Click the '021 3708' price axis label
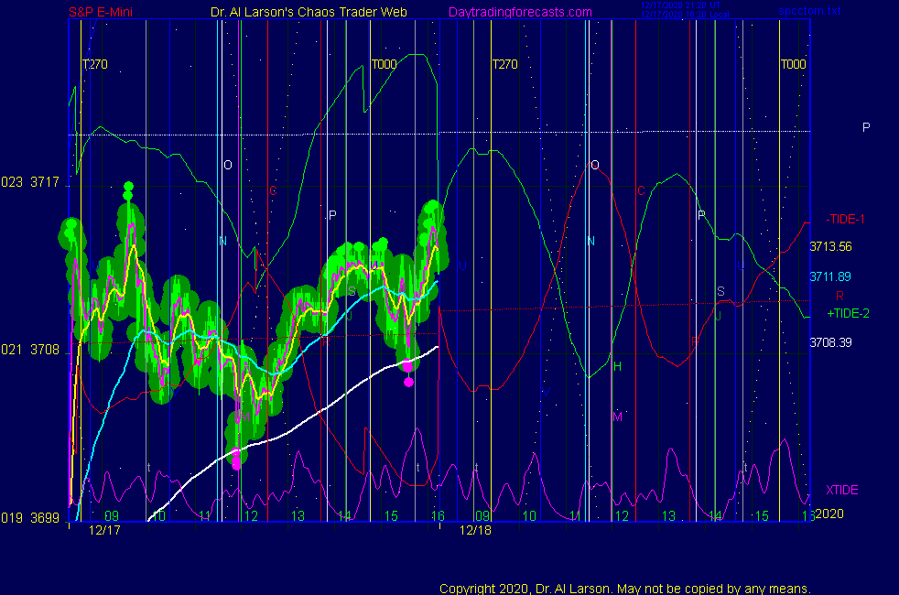The width and height of the screenshot is (899, 595). point(30,350)
